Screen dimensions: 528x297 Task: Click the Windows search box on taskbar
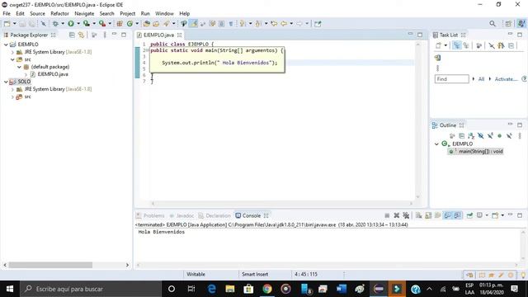tap(91, 289)
